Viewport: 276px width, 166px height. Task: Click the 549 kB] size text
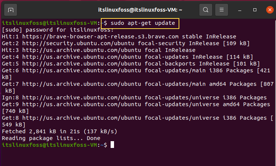[14, 125]
